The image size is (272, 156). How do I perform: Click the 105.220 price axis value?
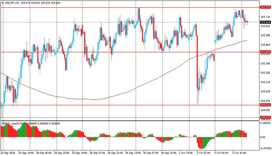[265, 73]
